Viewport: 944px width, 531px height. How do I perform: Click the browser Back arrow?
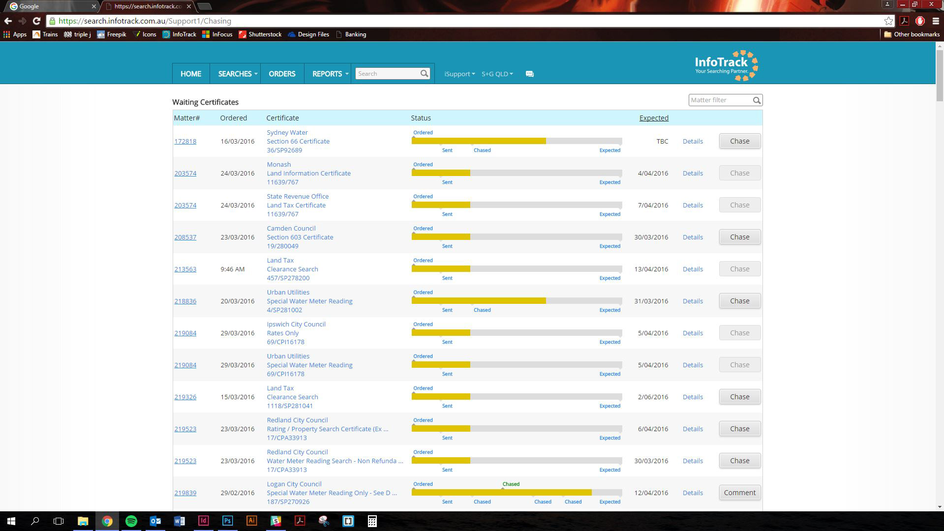8,21
